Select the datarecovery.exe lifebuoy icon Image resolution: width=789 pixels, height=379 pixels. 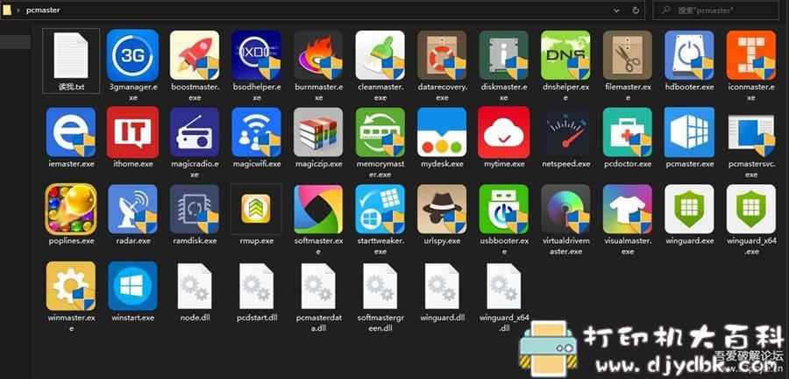click(442, 55)
